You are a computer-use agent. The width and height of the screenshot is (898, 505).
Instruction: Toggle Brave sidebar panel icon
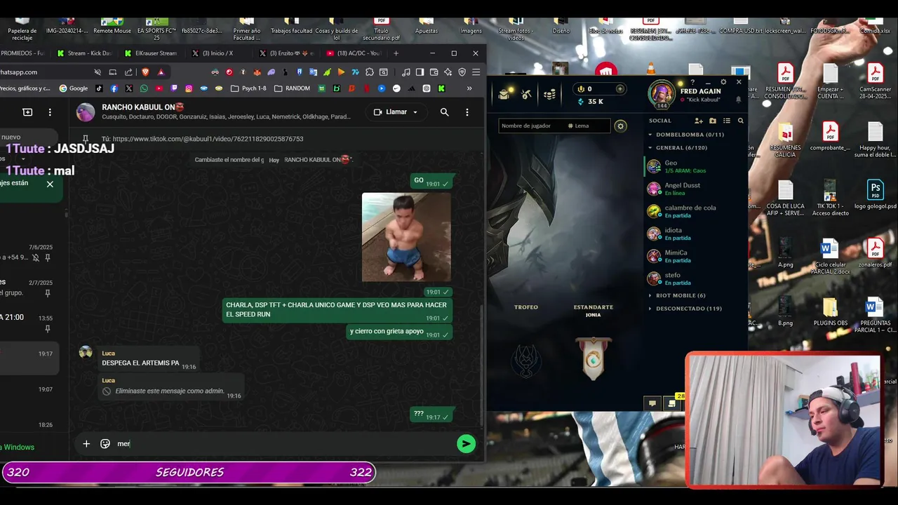420,72
